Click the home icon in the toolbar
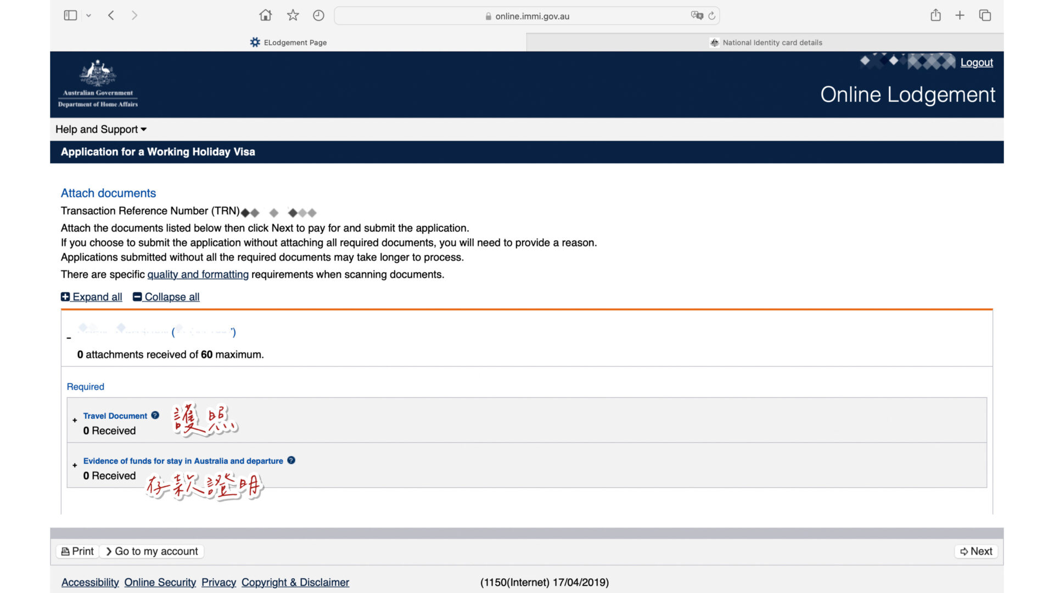Image resolution: width=1054 pixels, height=593 pixels. pos(265,15)
